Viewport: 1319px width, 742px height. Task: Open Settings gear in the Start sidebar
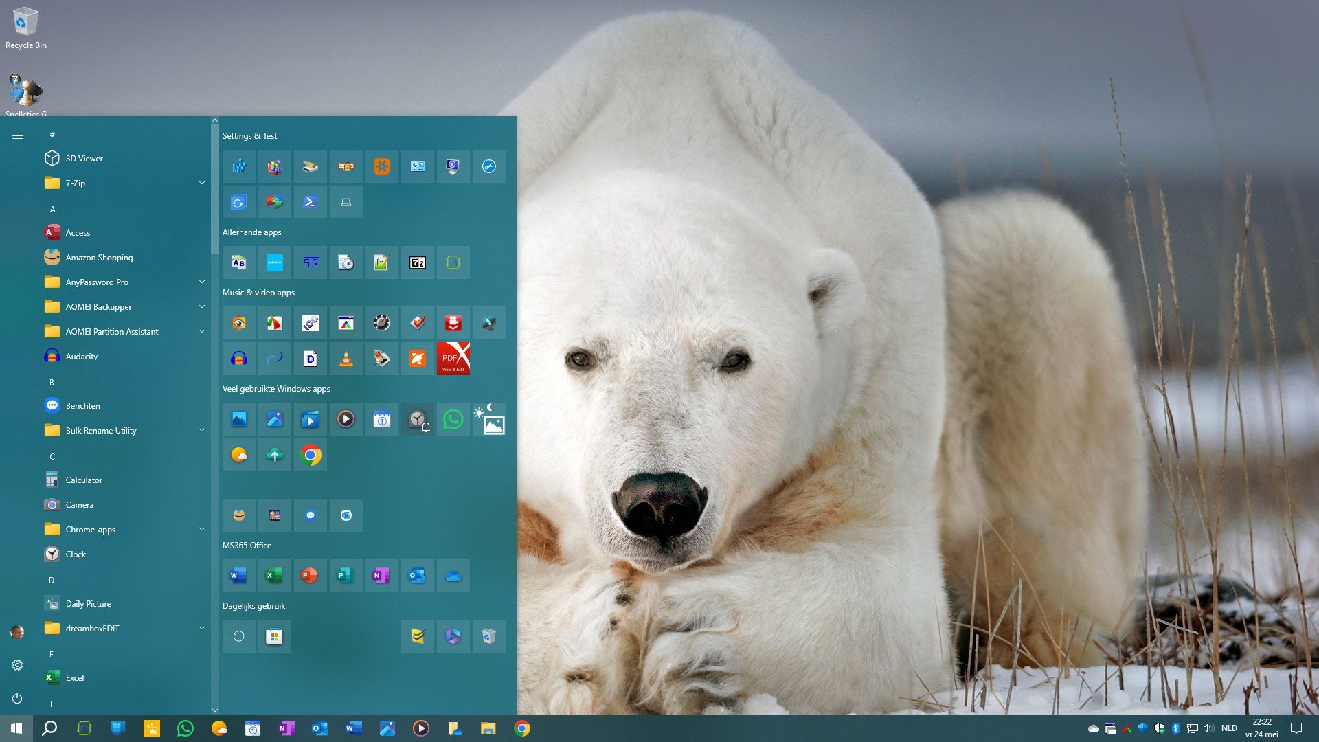click(x=17, y=665)
